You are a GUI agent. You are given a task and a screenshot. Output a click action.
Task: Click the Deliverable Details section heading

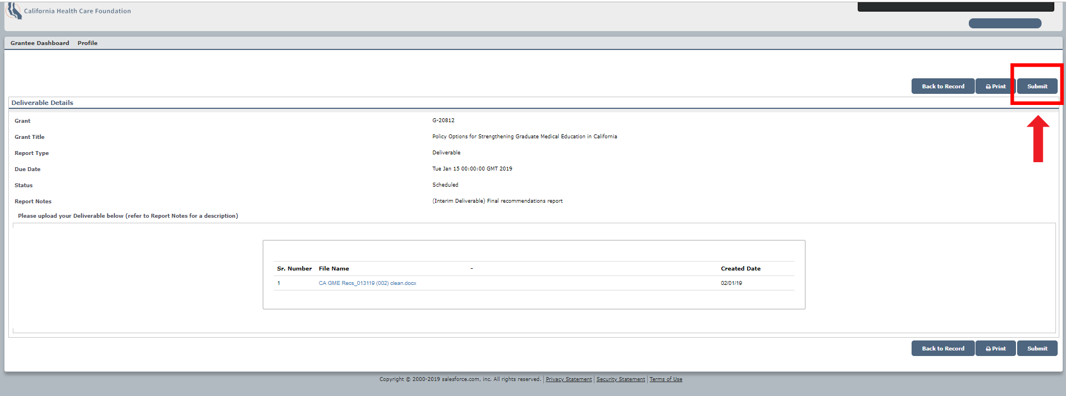tap(42, 103)
